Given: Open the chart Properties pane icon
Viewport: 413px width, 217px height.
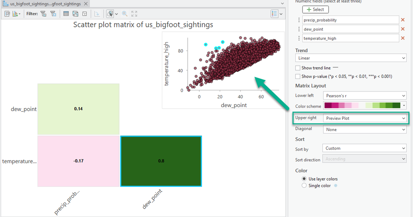Looking at the screenshot, I should [x=7, y=14].
